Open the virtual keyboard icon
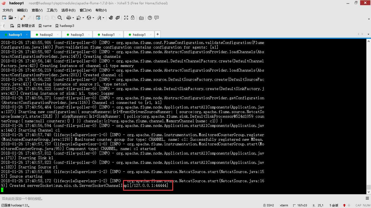 point(141,18)
